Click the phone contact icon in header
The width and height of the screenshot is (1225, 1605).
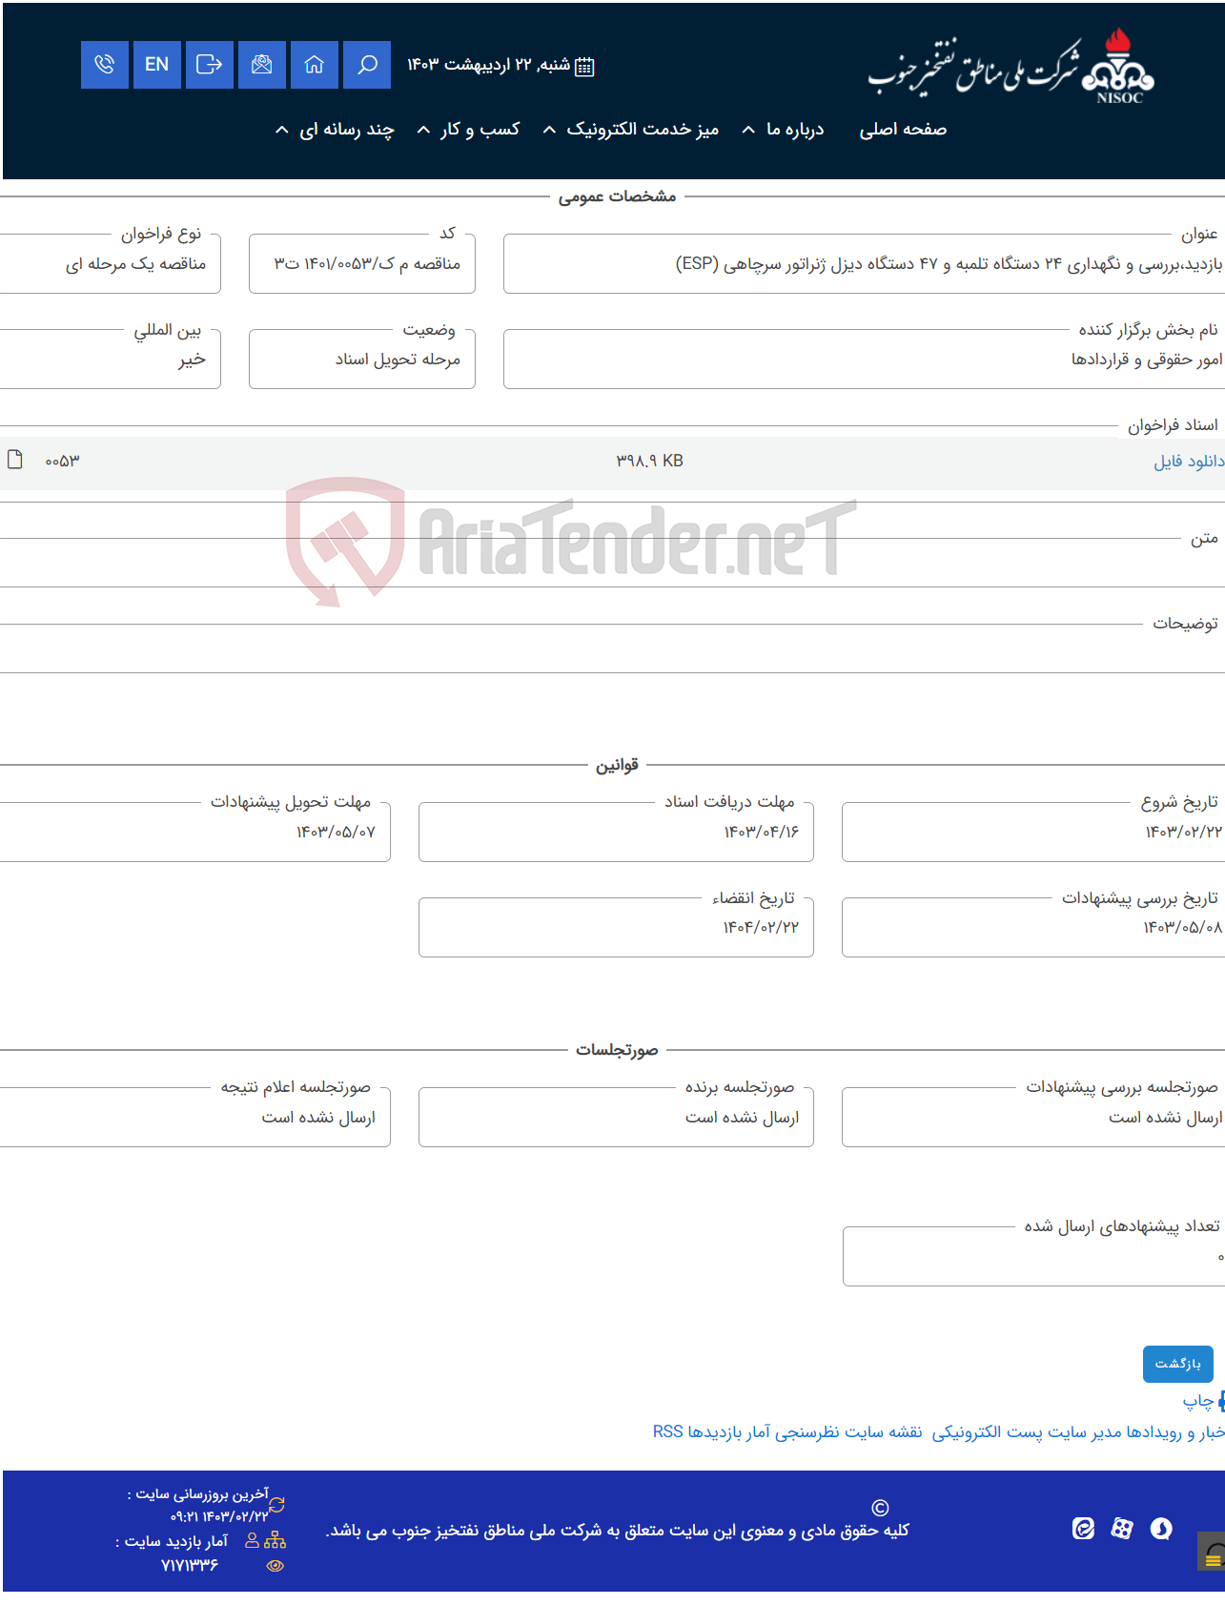pyautogui.click(x=105, y=65)
